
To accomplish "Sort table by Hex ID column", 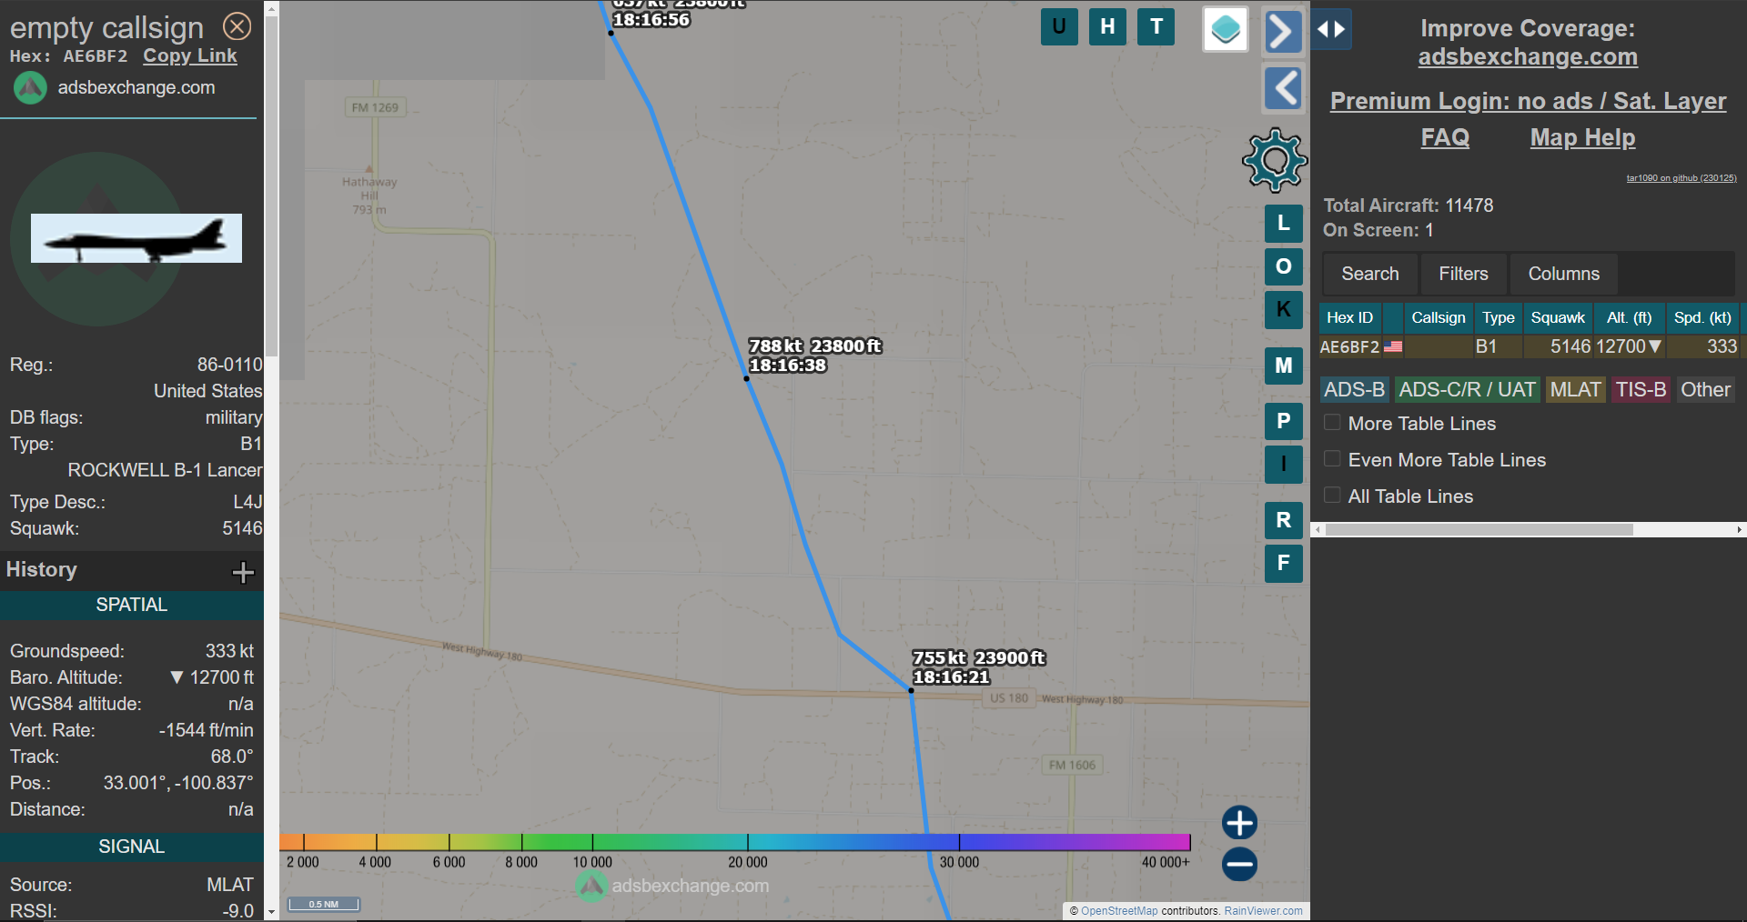I will click(x=1349, y=317).
